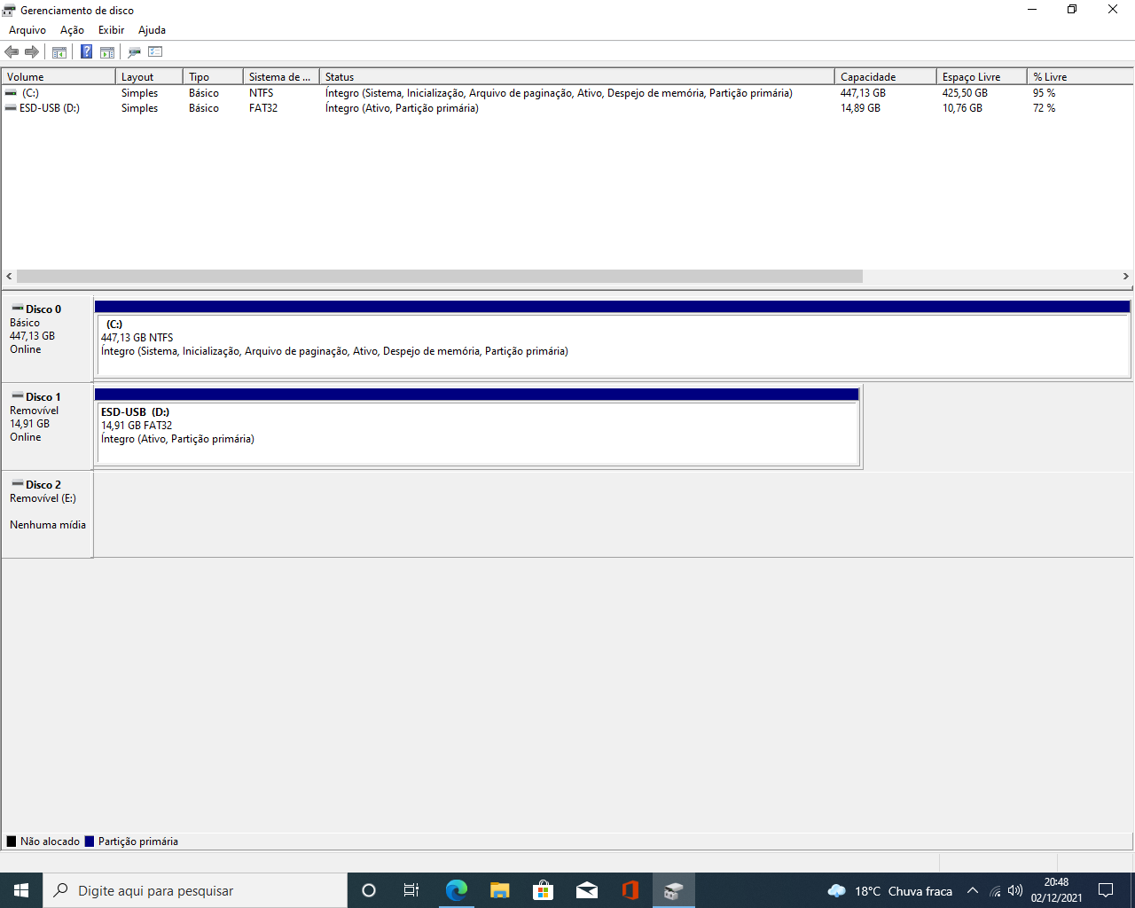Screen dimensions: 1135x908
Task: Click the drive icon next to (C:) in volume list
Action: [11, 92]
